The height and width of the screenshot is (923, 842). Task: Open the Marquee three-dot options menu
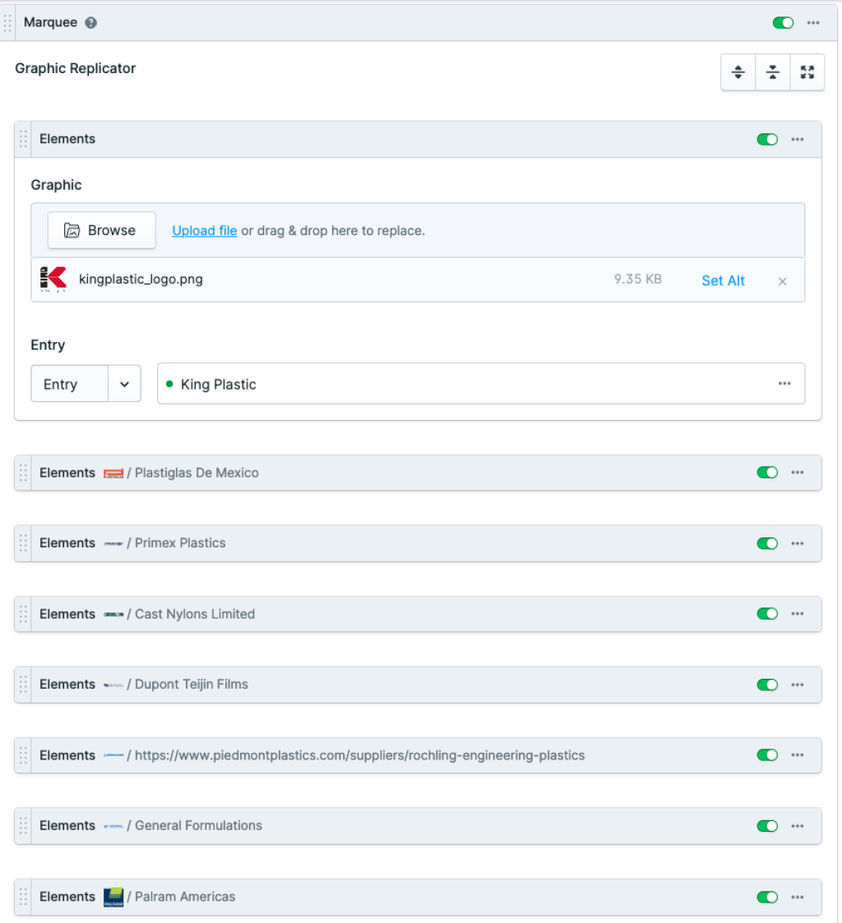pos(813,23)
